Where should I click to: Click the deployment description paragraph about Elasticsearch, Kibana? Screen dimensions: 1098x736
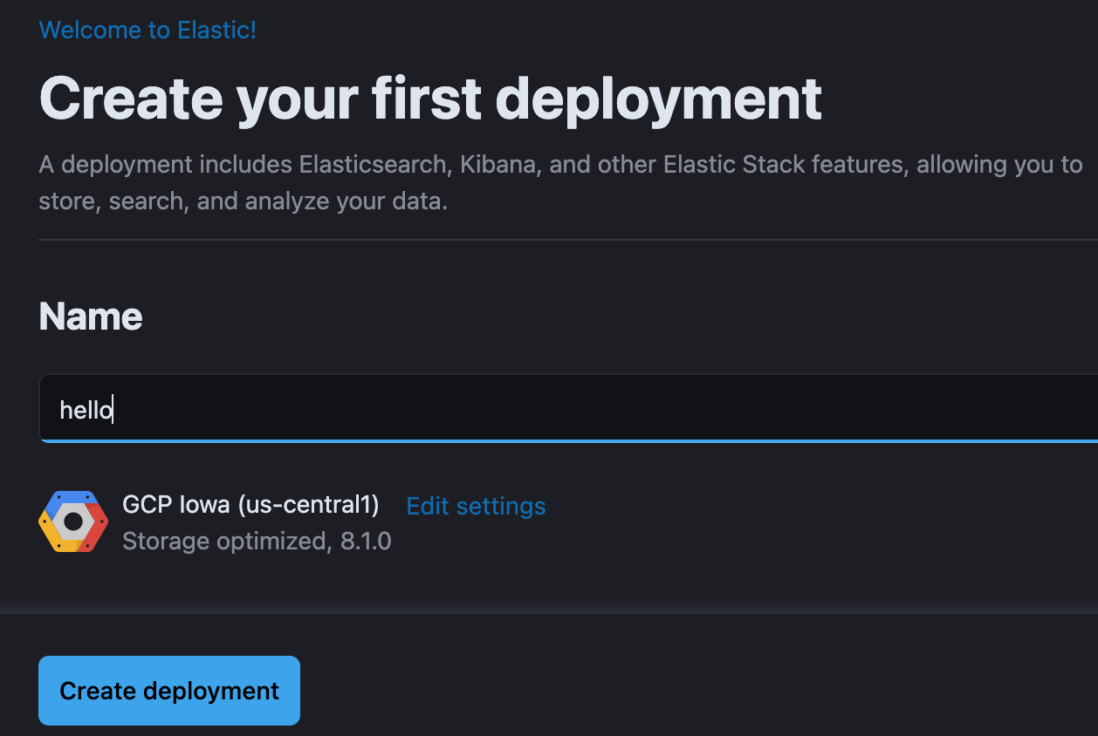[560, 183]
